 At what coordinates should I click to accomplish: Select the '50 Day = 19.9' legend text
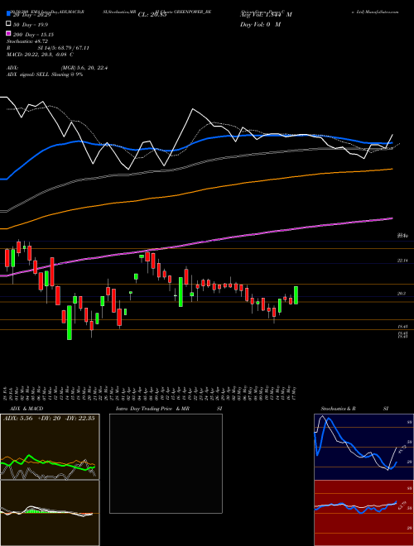(x=31, y=25)
